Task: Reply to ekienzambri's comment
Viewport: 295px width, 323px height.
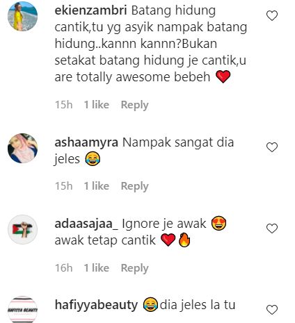Action: [x=134, y=105]
